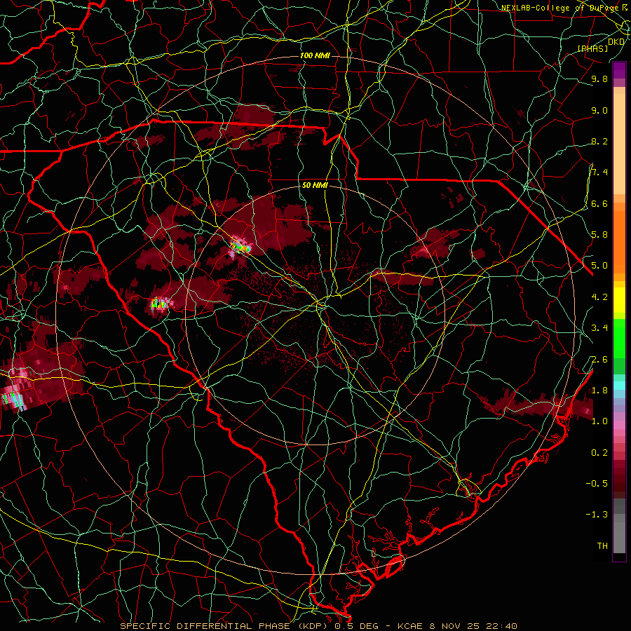Click the 9.8 color scale value
The image size is (631, 631).
599,79
